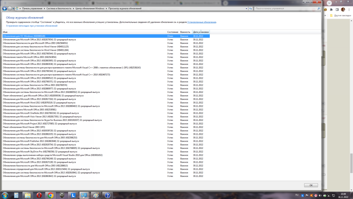Click the forward navigation arrow button
353x199 pixels.
point(10,9)
